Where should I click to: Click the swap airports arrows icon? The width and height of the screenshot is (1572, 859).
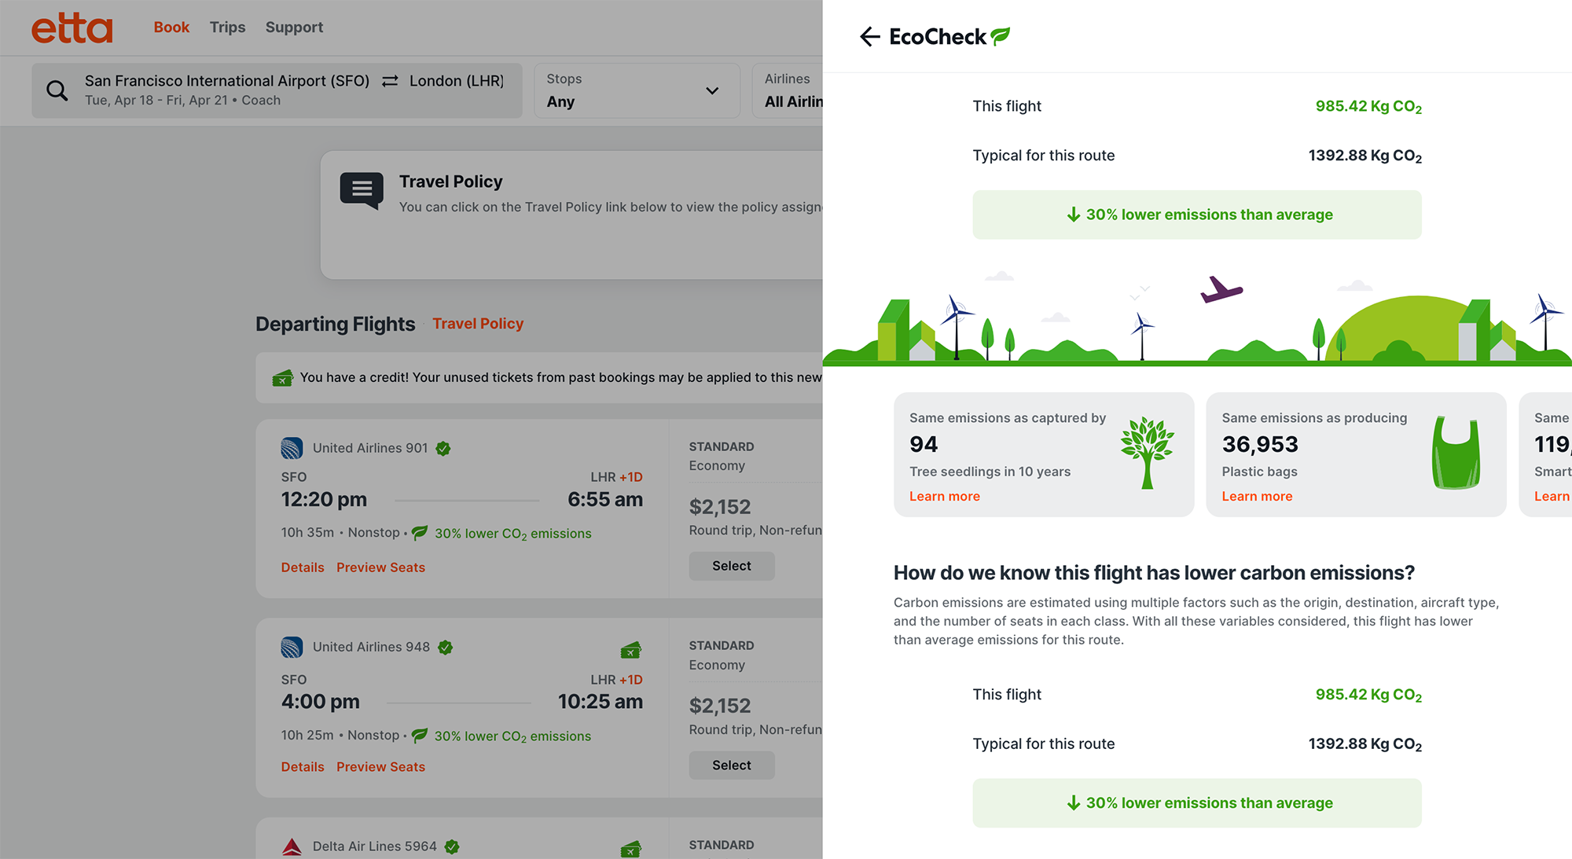coord(390,81)
